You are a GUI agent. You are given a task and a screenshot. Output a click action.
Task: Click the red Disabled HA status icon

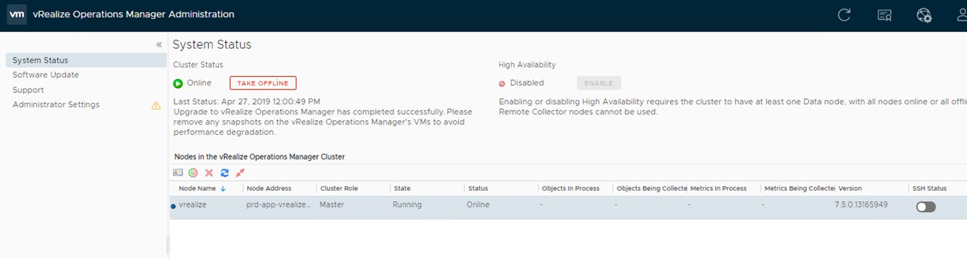(502, 83)
